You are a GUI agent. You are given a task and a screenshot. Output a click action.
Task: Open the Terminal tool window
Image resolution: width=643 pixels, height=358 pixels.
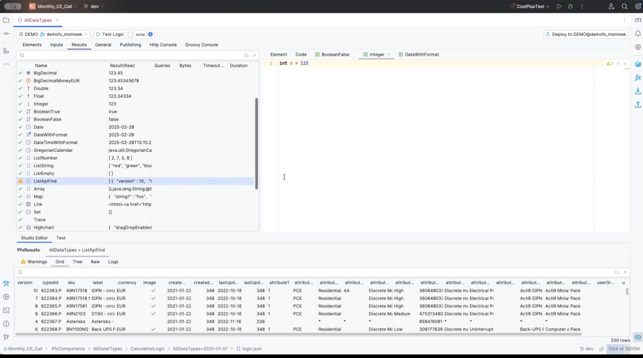coord(6,310)
